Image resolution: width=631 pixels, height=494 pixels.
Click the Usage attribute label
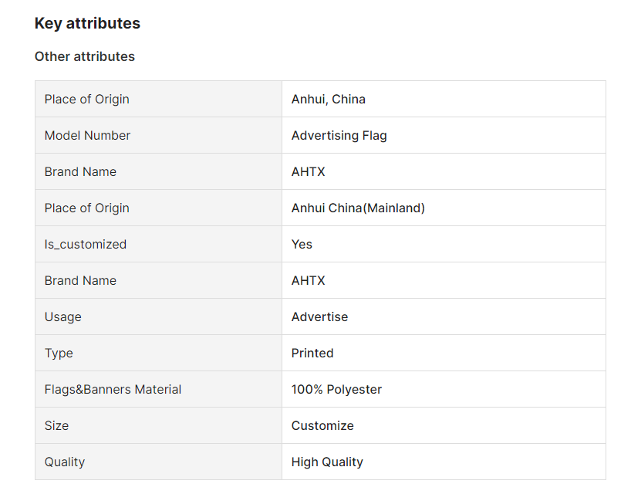click(x=62, y=316)
